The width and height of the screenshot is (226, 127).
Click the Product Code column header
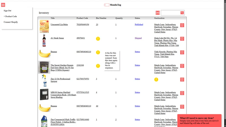click(x=82, y=18)
